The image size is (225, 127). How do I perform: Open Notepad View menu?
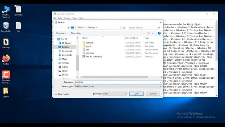[74, 18]
